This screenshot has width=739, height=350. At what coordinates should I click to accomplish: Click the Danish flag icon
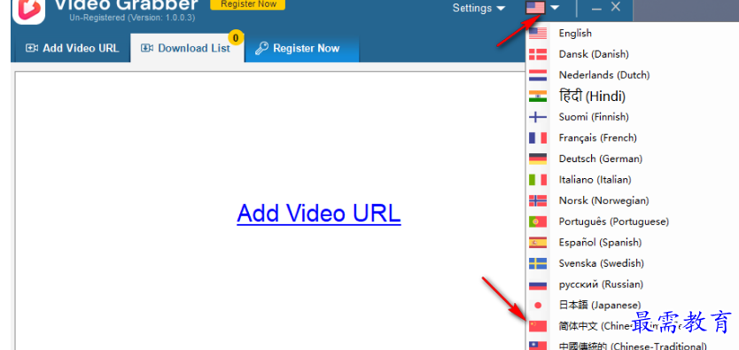click(538, 54)
